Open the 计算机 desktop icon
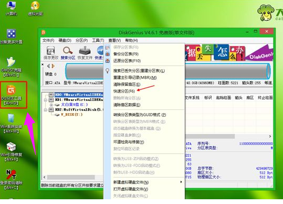 (x=11, y=8)
